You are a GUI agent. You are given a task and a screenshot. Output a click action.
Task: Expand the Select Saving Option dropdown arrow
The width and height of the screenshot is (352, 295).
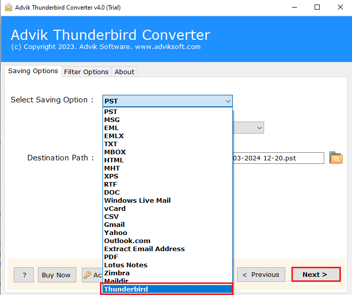pos(228,101)
